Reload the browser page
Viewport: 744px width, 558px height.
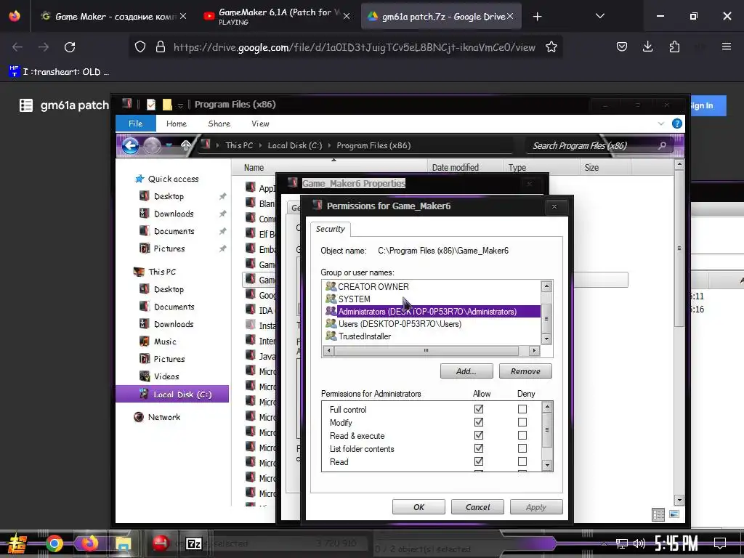click(70, 47)
